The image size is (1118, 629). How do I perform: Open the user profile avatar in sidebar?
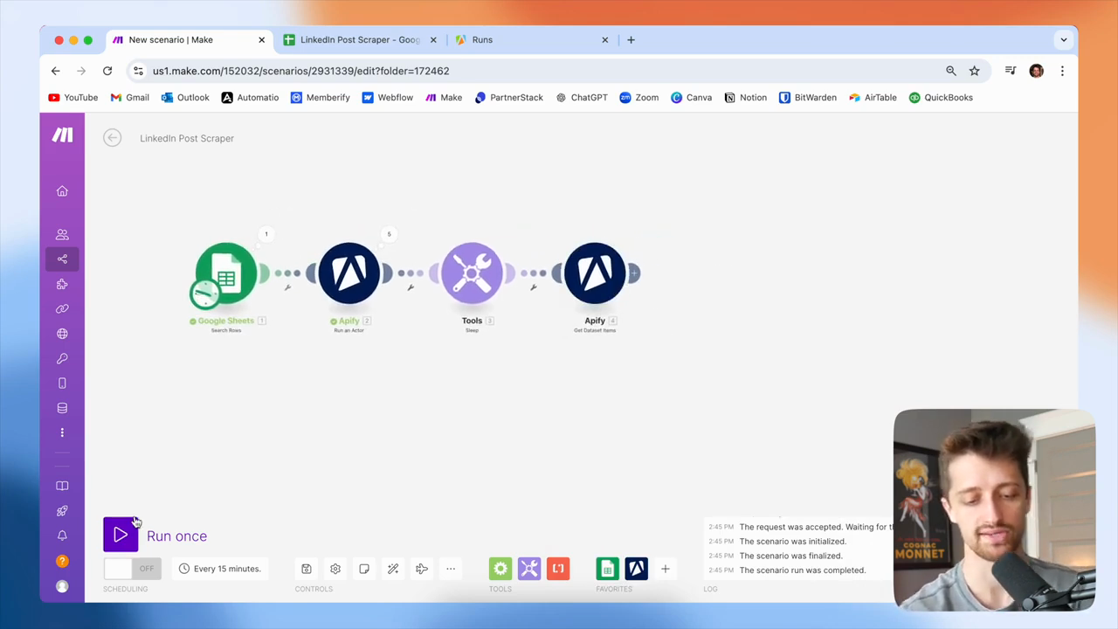tap(62, 586)
